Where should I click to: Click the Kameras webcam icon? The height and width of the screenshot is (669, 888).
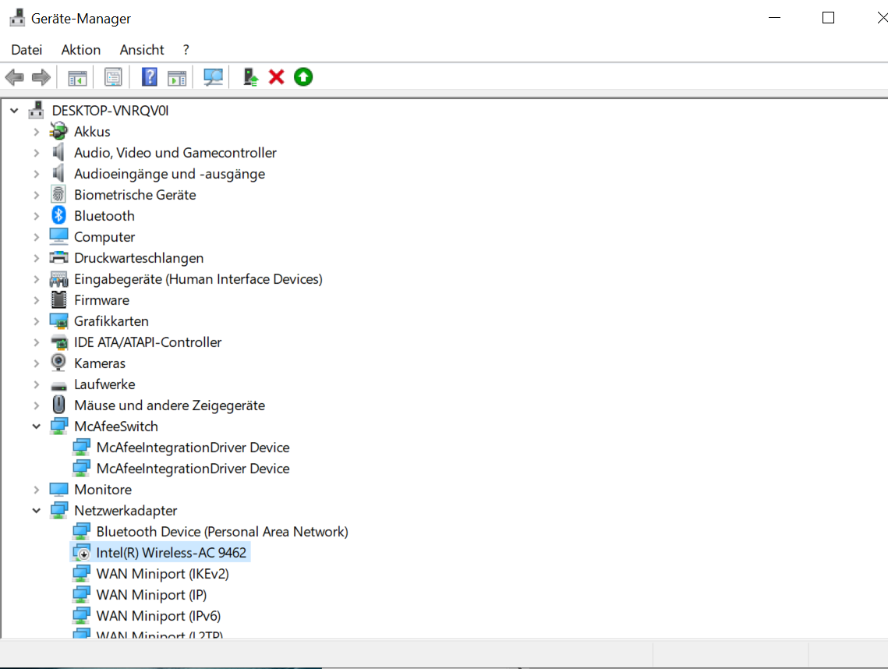(58, 363)
